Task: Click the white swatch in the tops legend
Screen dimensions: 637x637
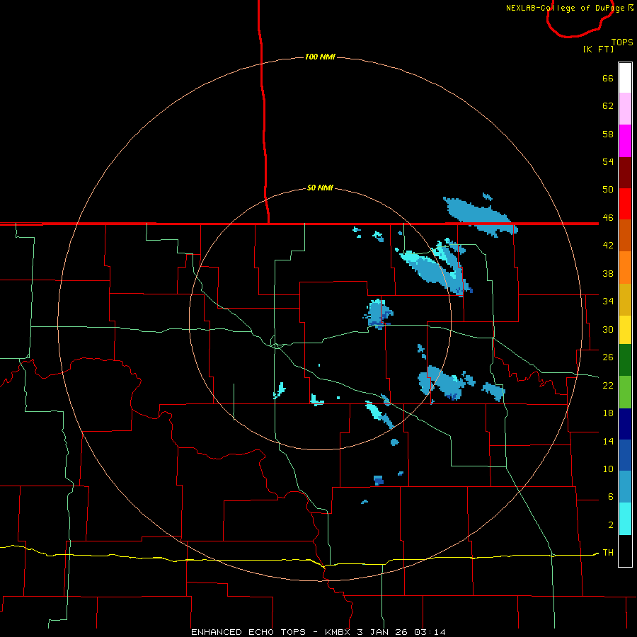Action: (625, 78)
